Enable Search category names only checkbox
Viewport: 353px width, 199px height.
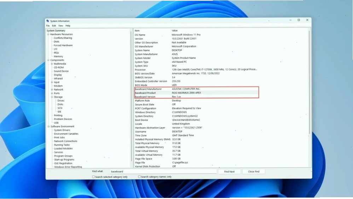tap(139, 177)
